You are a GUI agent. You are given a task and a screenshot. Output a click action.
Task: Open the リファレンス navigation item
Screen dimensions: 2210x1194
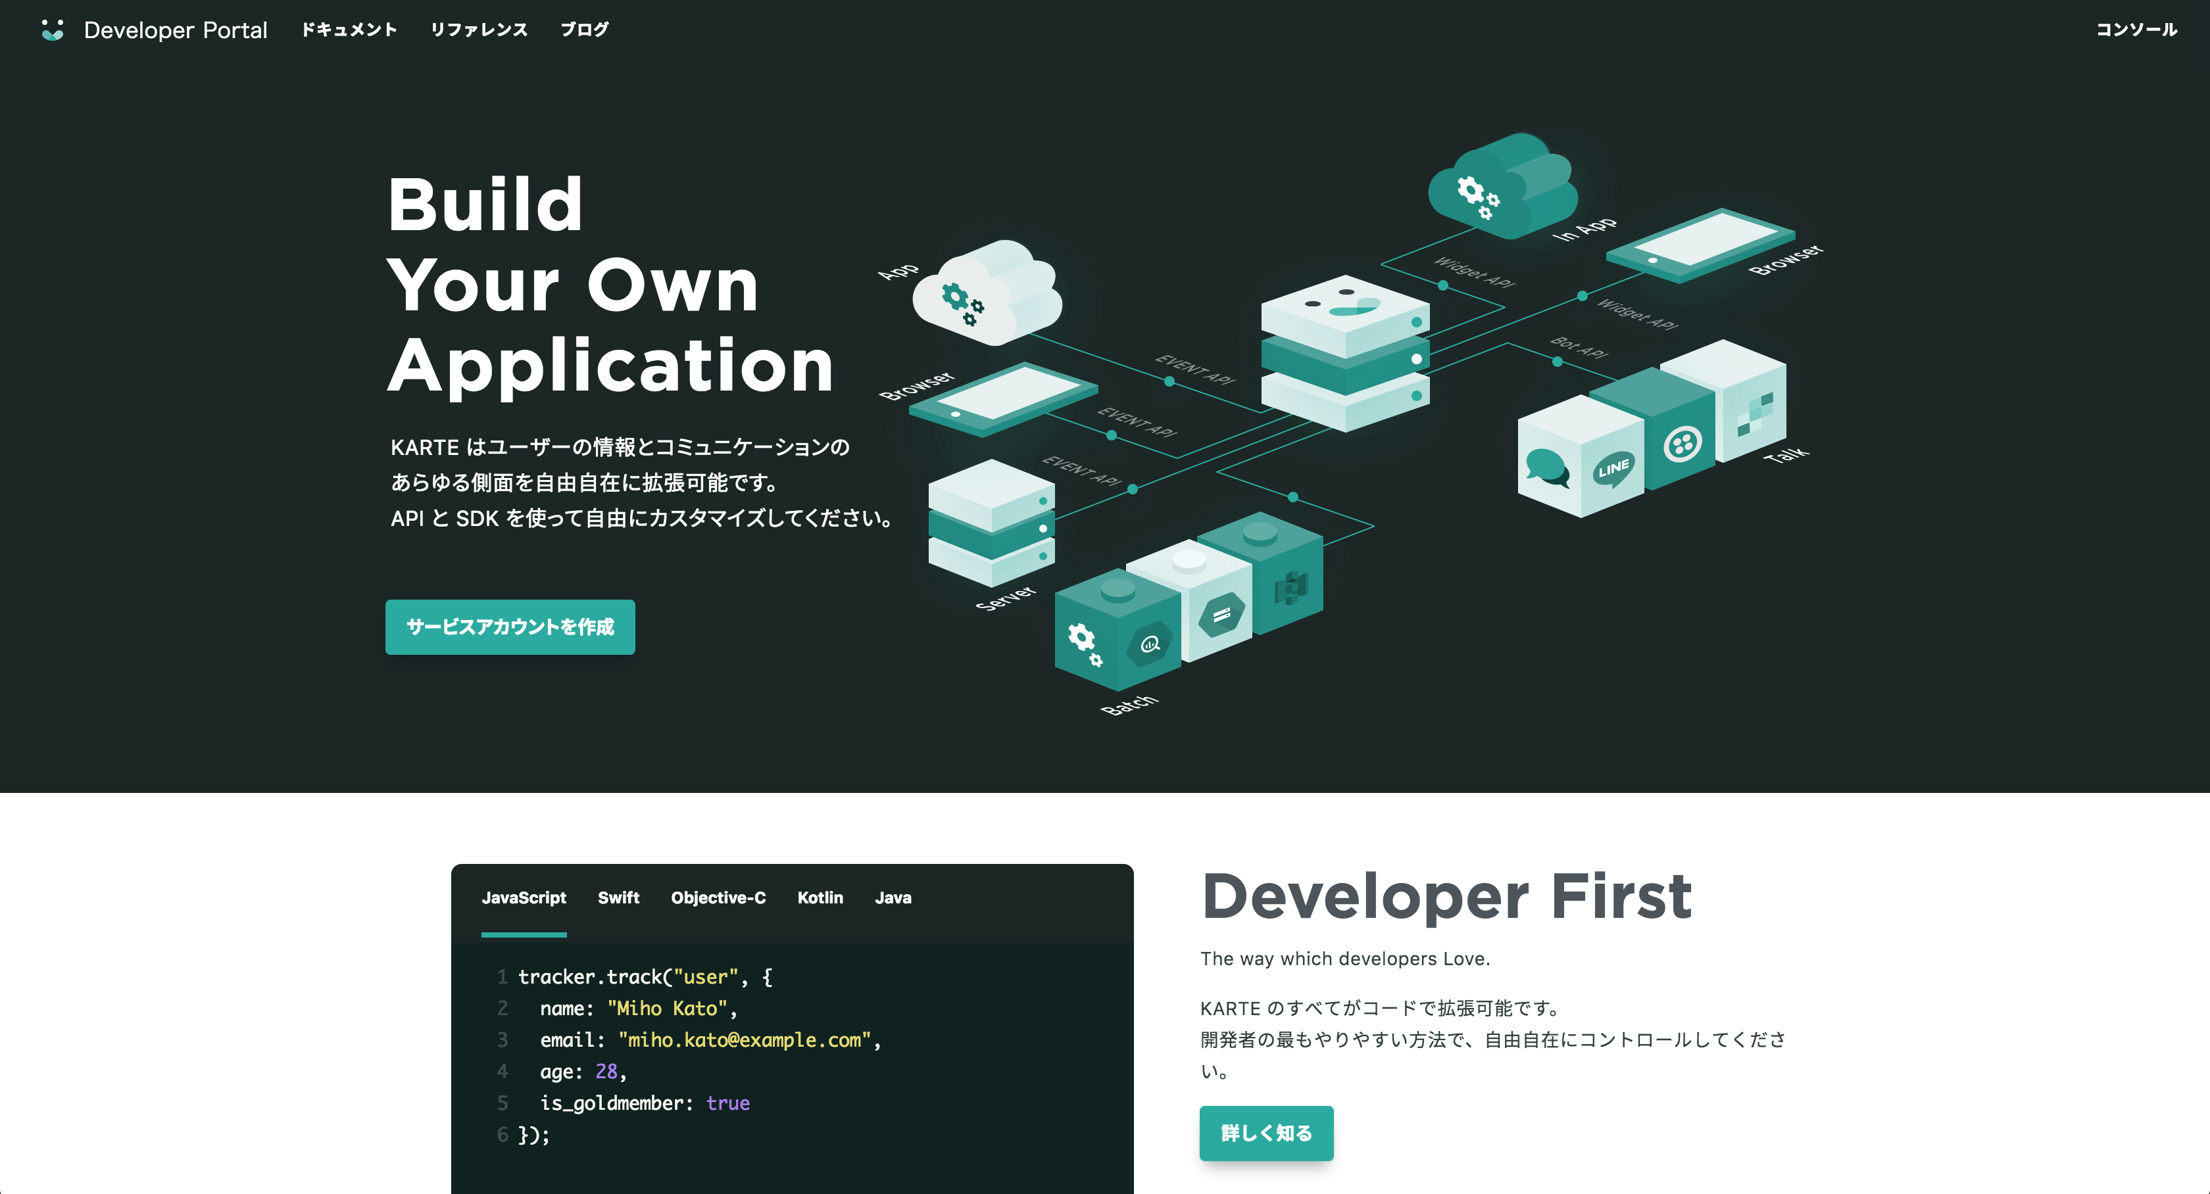pyautogui.click(x=479, y=30)
